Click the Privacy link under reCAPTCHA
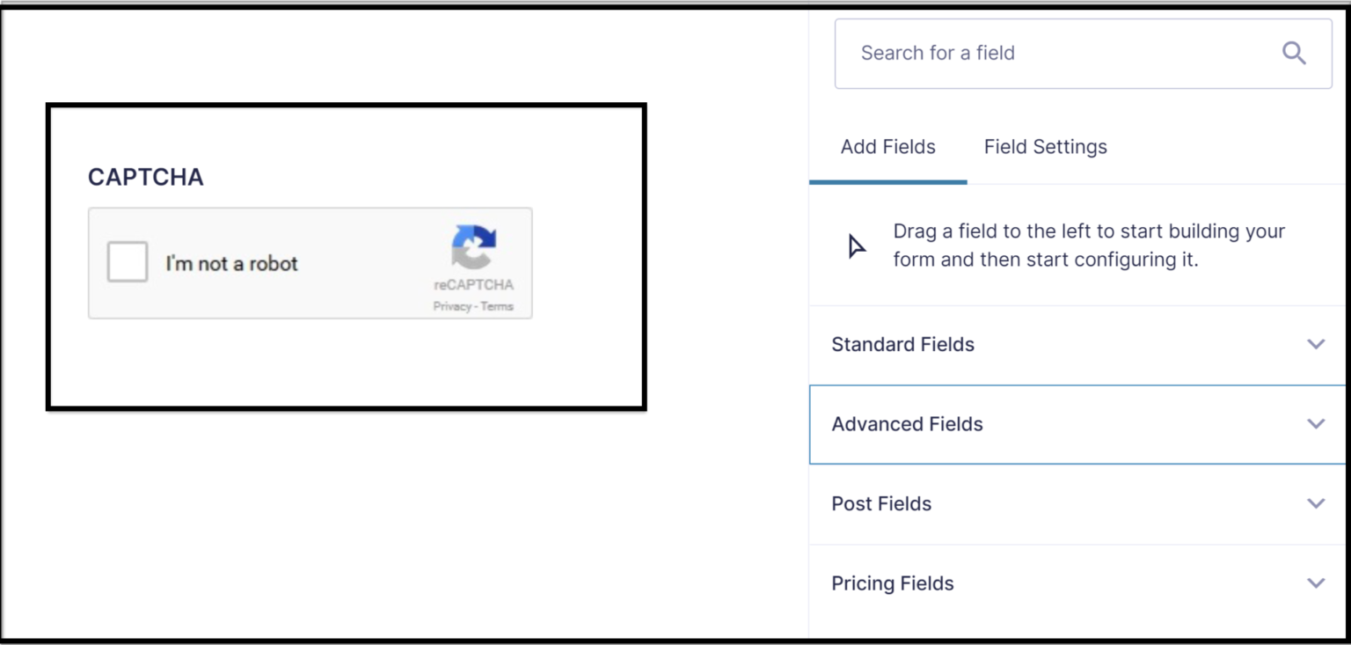Viewport: 1351px width, 645px height. (x=451, y=306)
